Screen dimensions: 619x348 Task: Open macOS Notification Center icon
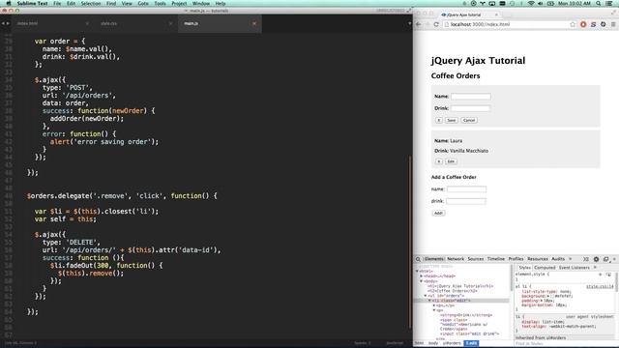610,3
